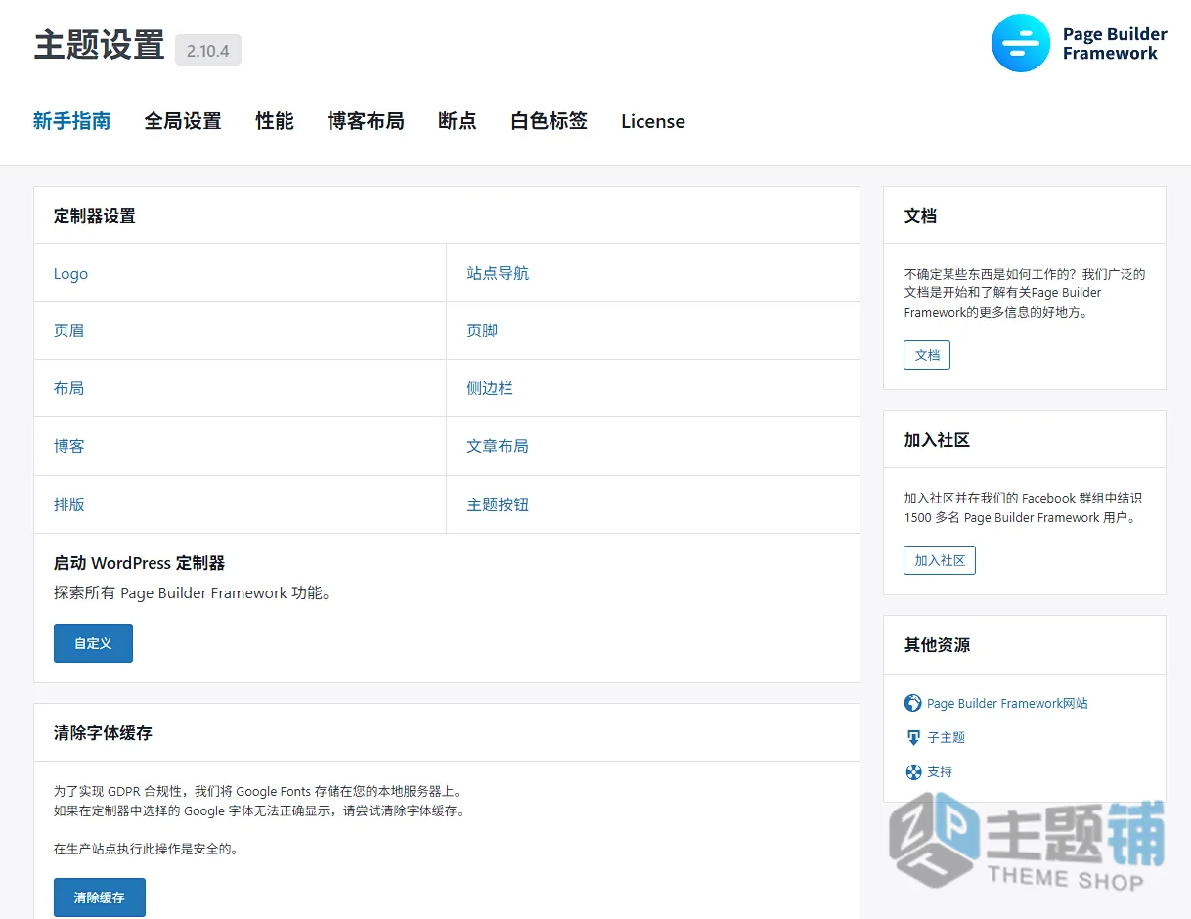
Task: Switch to the 白色标签 tab
Action: point(549,121)
